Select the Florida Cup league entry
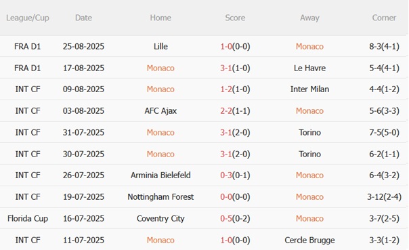Image resolution: width=409 pixels, height=250 pixels. pos(28,218)
